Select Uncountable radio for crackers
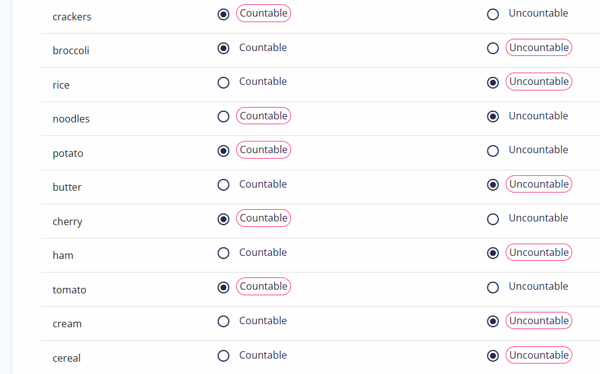The height and width of the screenshot is (374, 600). click(x=493, y=15)
